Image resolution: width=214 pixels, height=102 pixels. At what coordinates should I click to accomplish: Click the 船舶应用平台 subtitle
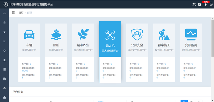click(56, 50)
